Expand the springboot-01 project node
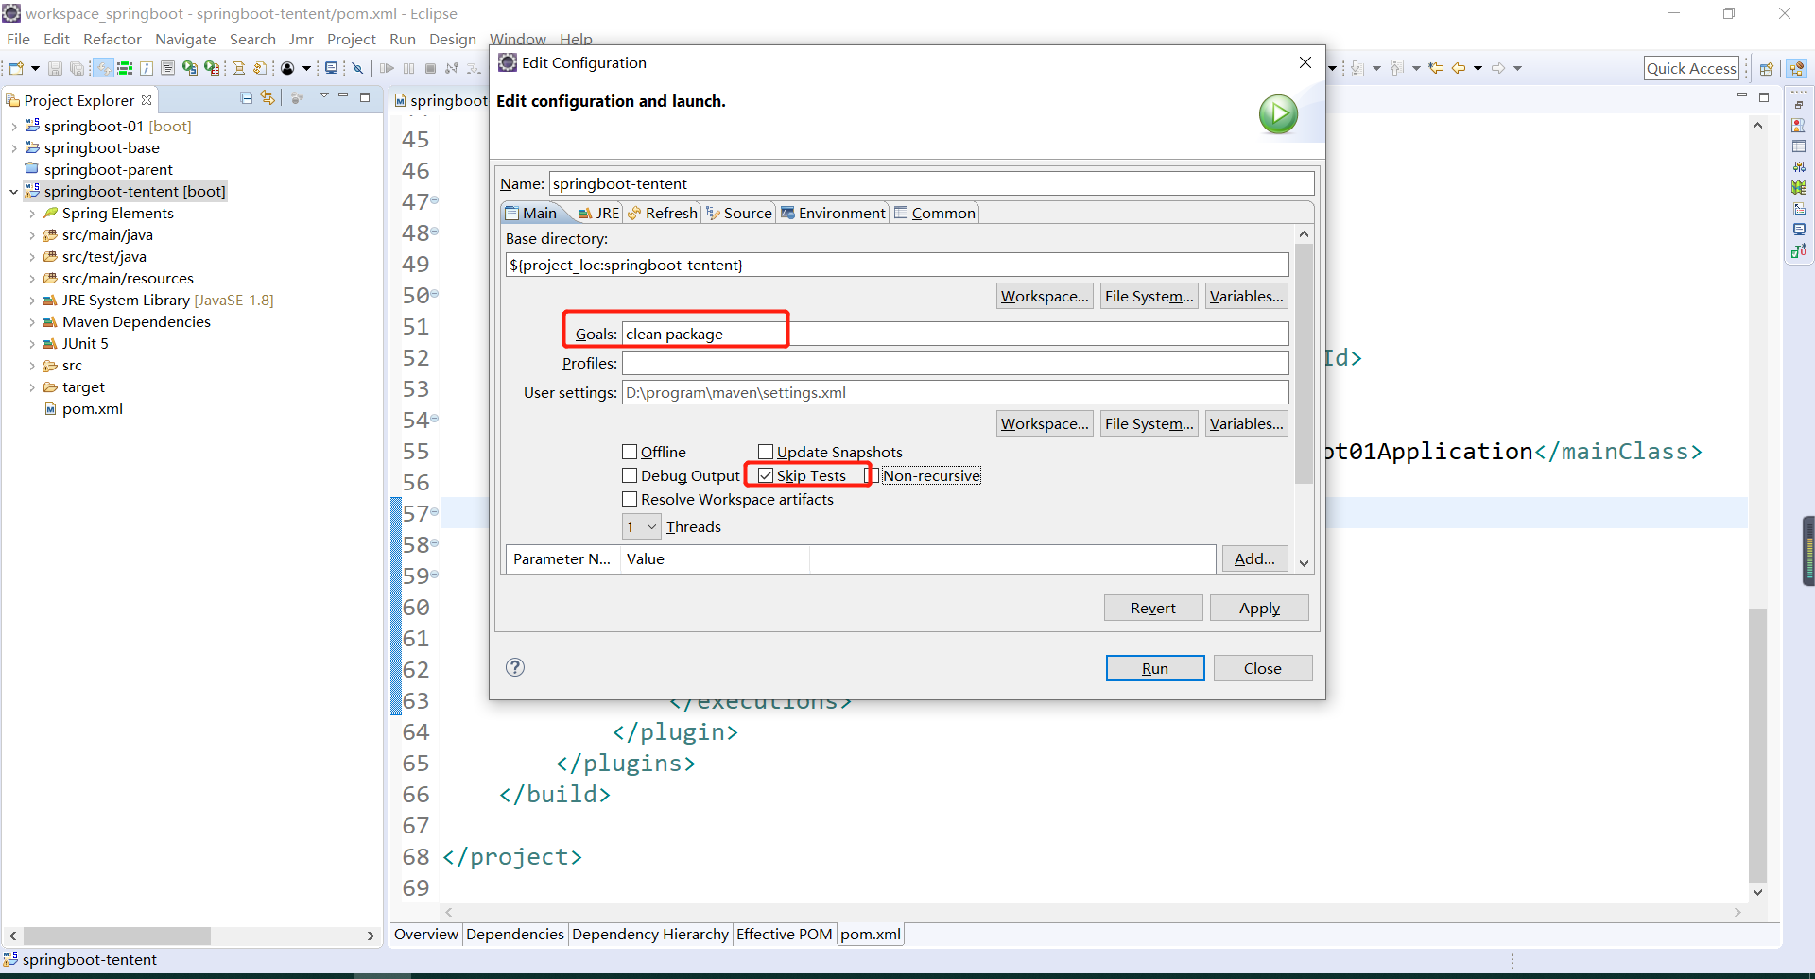Viewport: 1815px width, 979px height. pyautogui.click(x=14, y=127)
